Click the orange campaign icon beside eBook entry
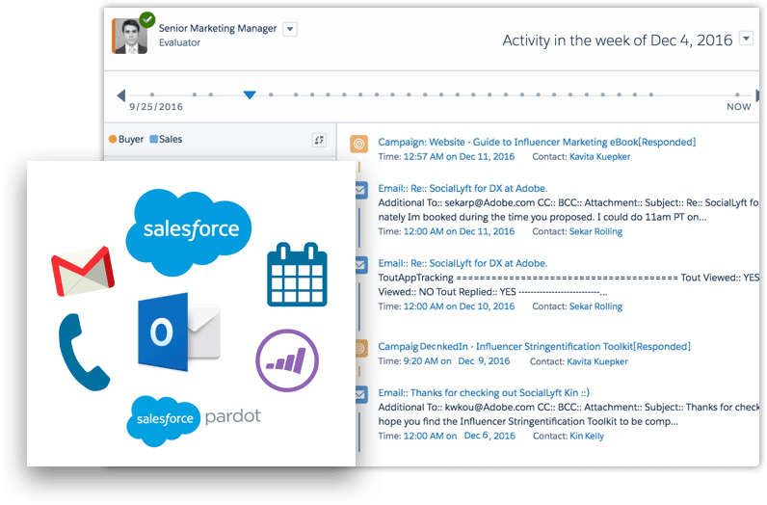The width and height of the screenshot is (767, 505). pos(359,145)
